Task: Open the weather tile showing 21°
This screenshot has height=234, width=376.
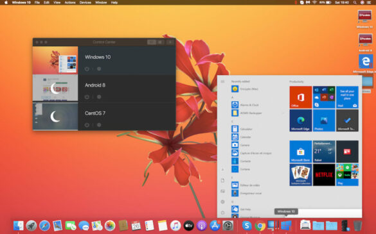Action: click(x=324, y=151)
